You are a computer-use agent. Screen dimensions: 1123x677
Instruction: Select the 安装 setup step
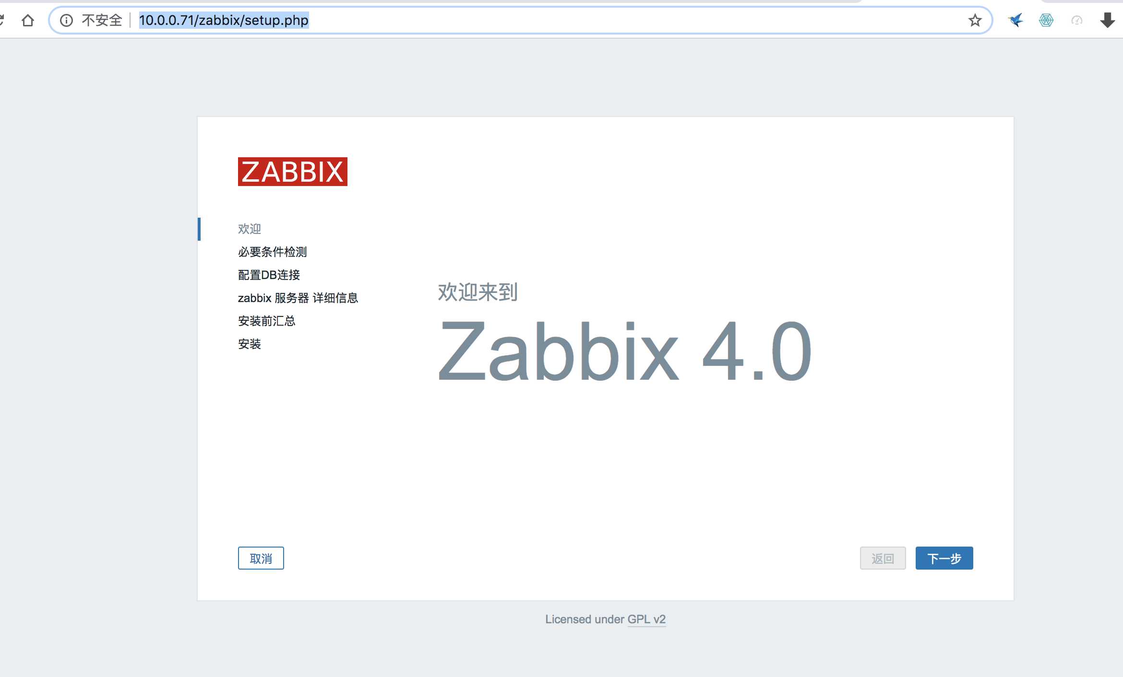(250, 344)
